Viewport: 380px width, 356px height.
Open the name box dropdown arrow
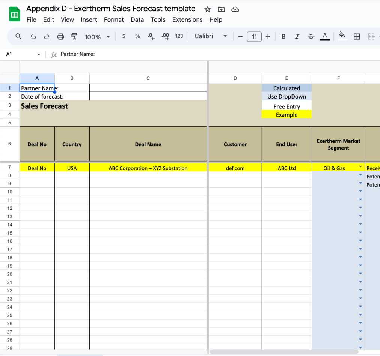point(39,54)
